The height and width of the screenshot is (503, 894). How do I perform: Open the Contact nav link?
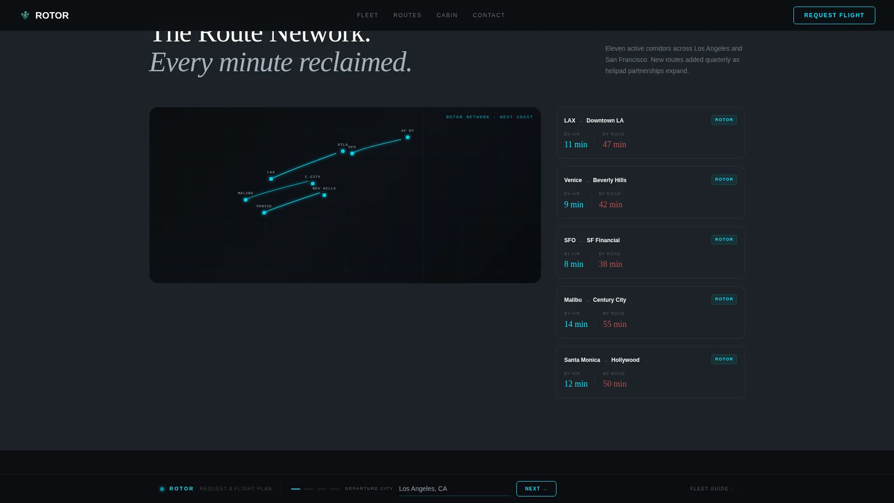point(489,15)
